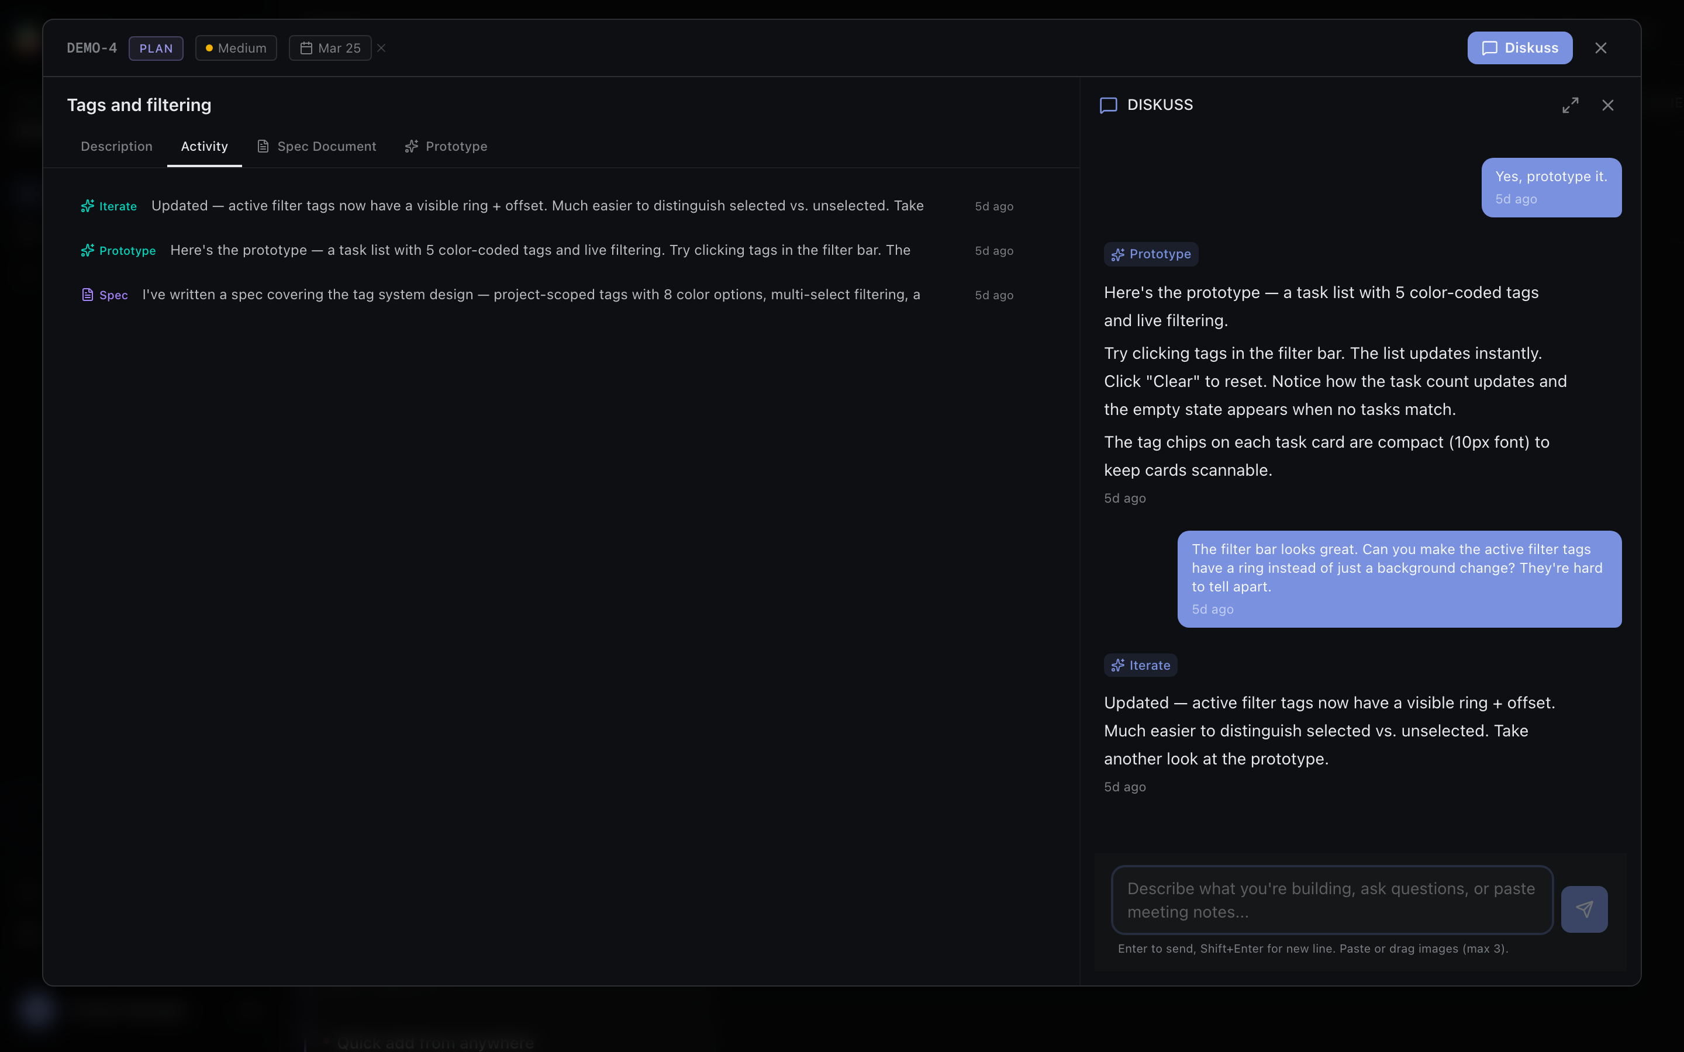1684x1052 pixels.
Task: Click the Diskuss button in the top right
Action: point(1520,47)
